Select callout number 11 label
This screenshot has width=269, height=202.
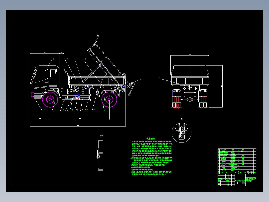pos(72,110)
